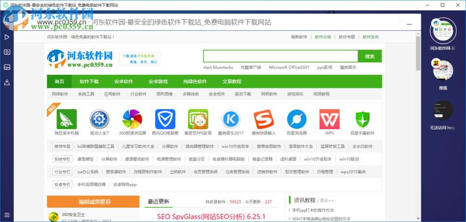Open the downloads icon in left sidebar
Viewport: 466px width, 222px height.
click(7, 82)
